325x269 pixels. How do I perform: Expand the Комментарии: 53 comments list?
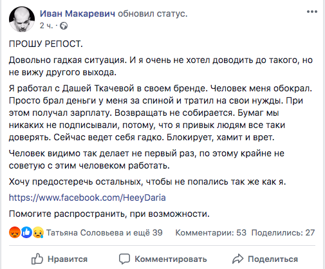coord(211,233)
